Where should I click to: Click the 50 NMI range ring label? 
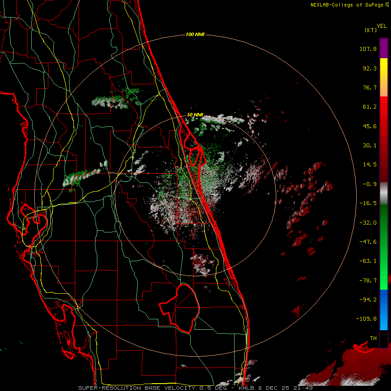pyautogui.click(x=195, y=115)
